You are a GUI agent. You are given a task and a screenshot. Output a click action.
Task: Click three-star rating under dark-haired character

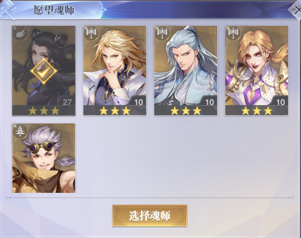(x=44, y=111)
